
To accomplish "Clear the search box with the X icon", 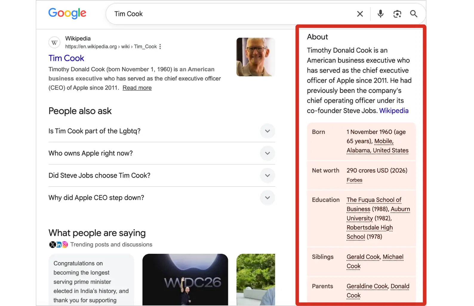I will 360,14.
